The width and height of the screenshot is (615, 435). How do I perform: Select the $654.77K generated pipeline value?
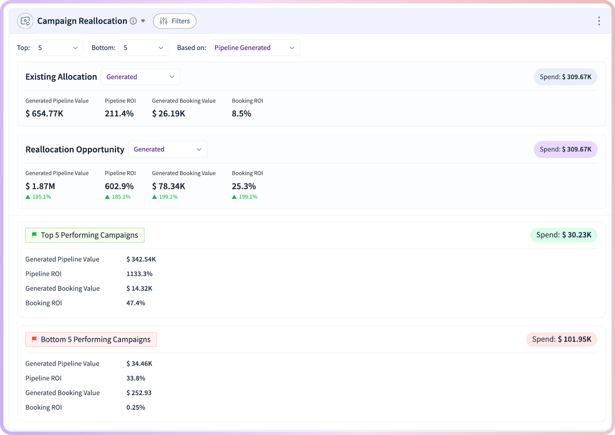click(44, 114)
